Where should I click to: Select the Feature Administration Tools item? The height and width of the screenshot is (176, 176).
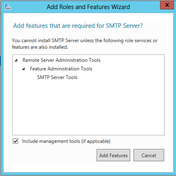61,69
